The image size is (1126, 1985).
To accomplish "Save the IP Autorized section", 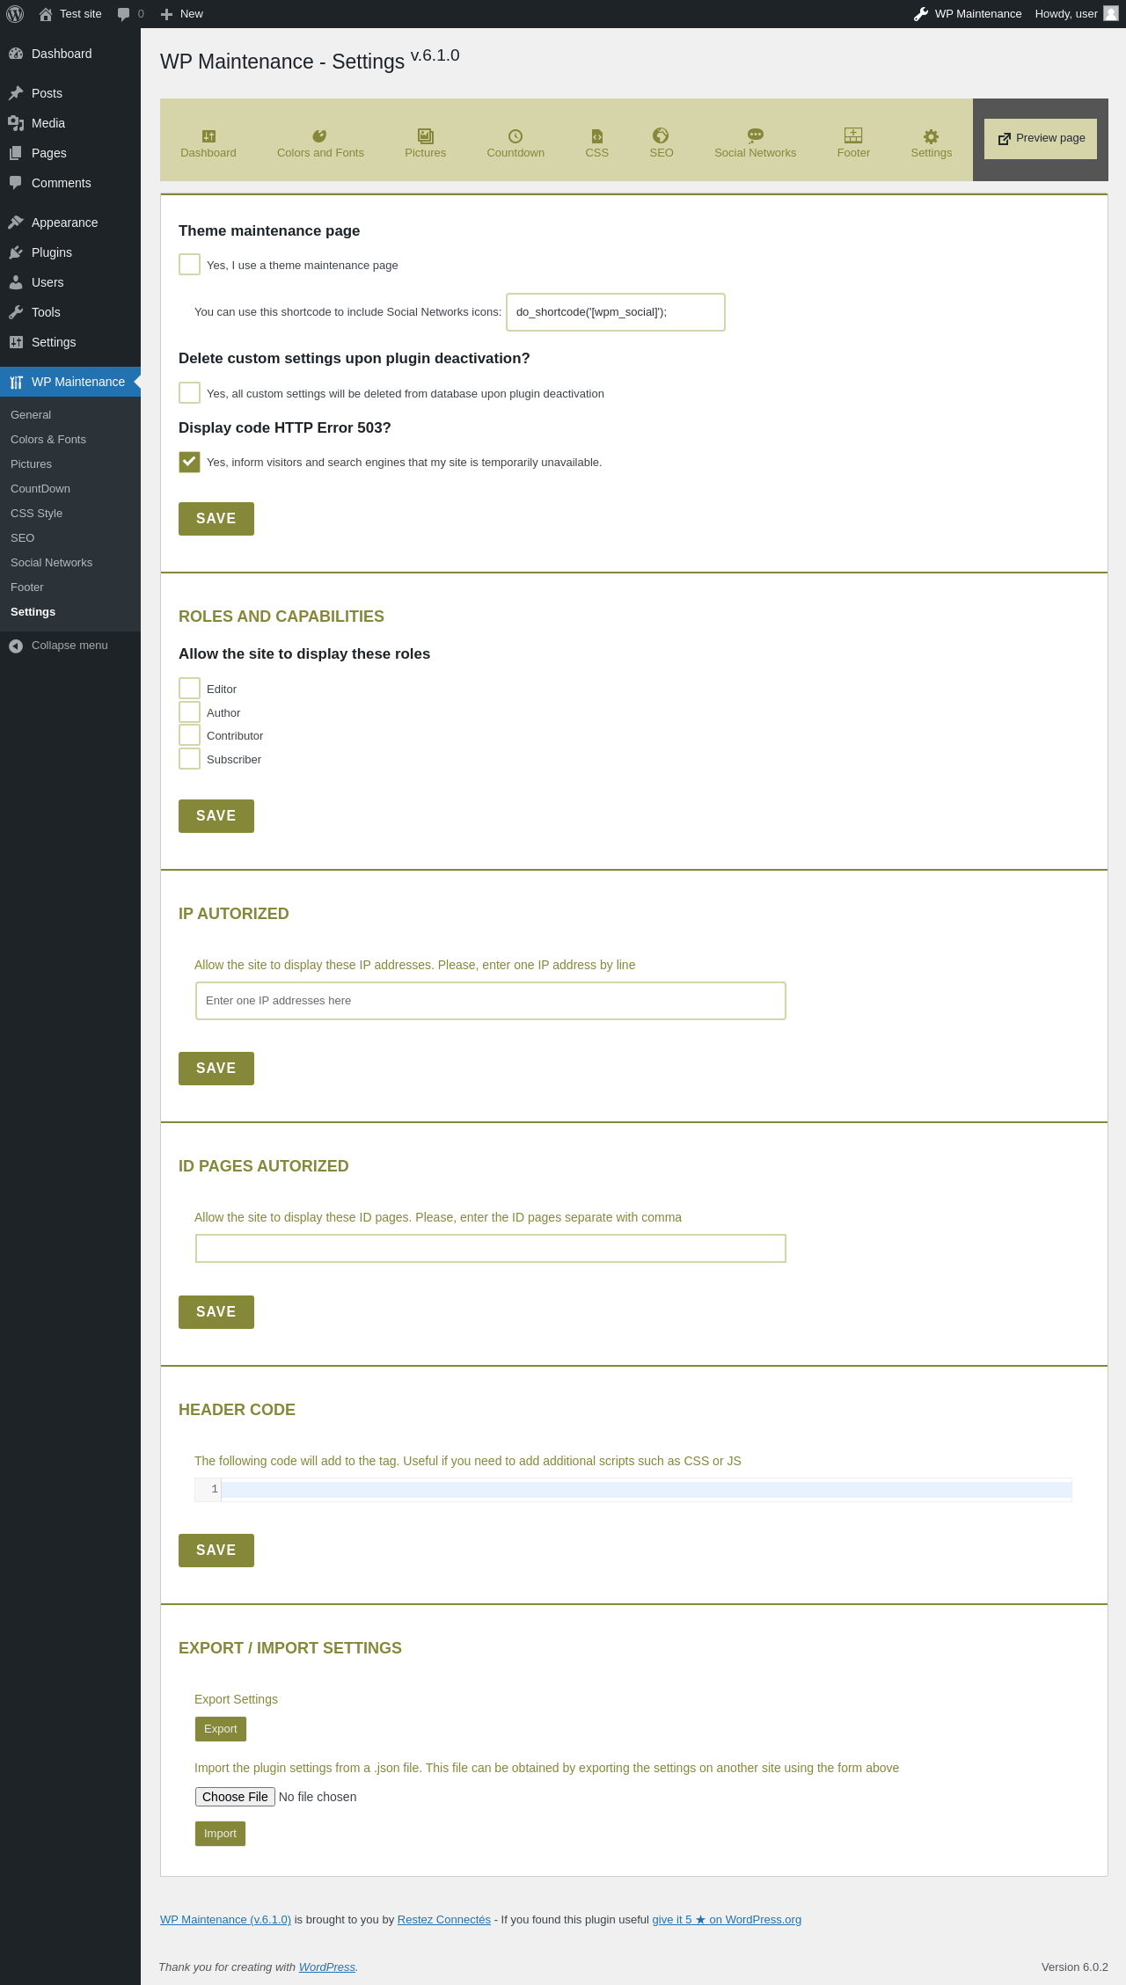I will (x=216, y=1069).
